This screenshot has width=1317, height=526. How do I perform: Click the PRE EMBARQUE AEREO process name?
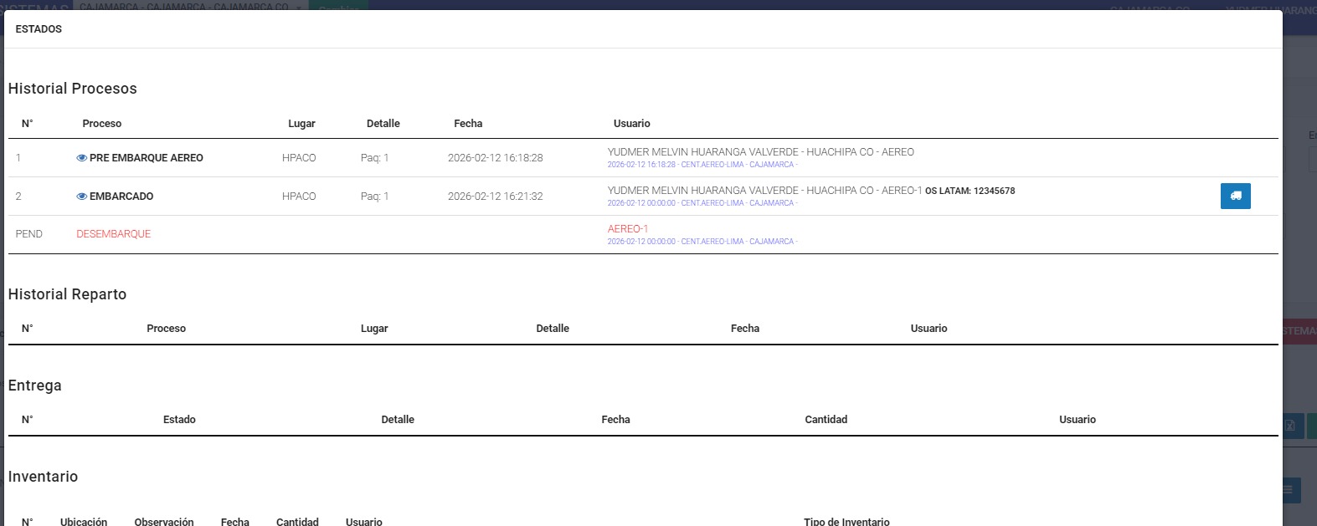pyautogui.click(x=146, y=158)
